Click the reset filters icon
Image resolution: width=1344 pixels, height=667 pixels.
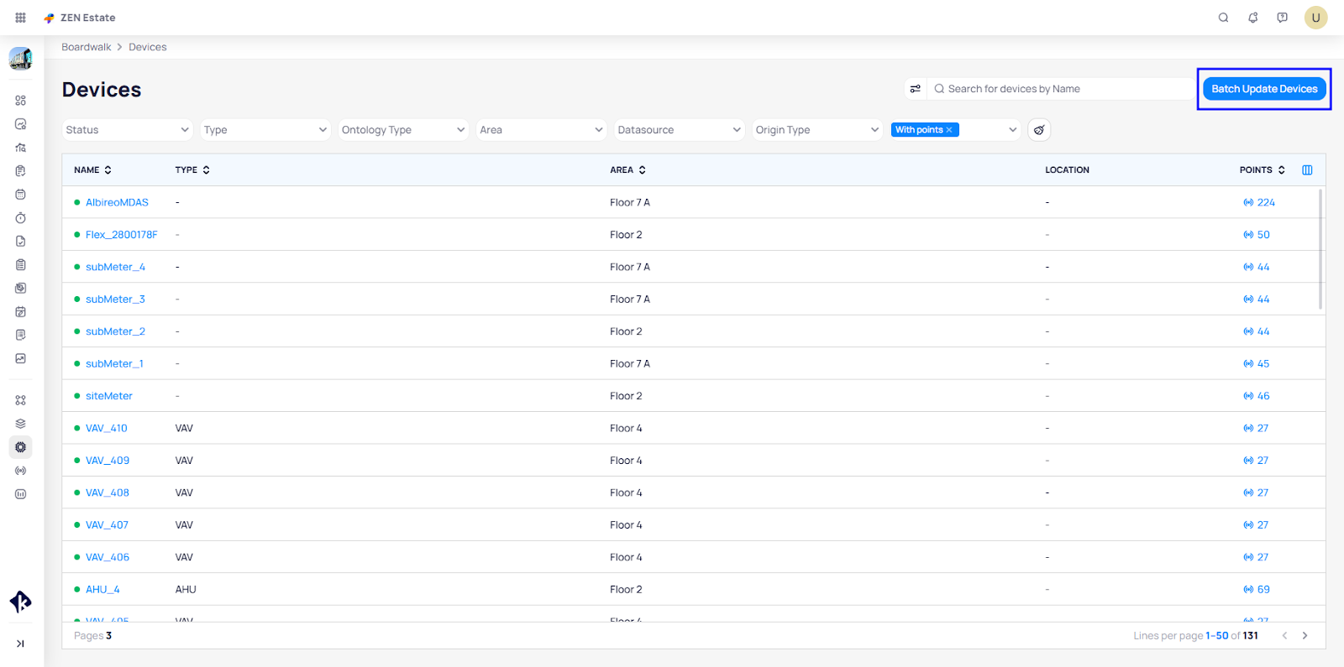pos(1039,130)
